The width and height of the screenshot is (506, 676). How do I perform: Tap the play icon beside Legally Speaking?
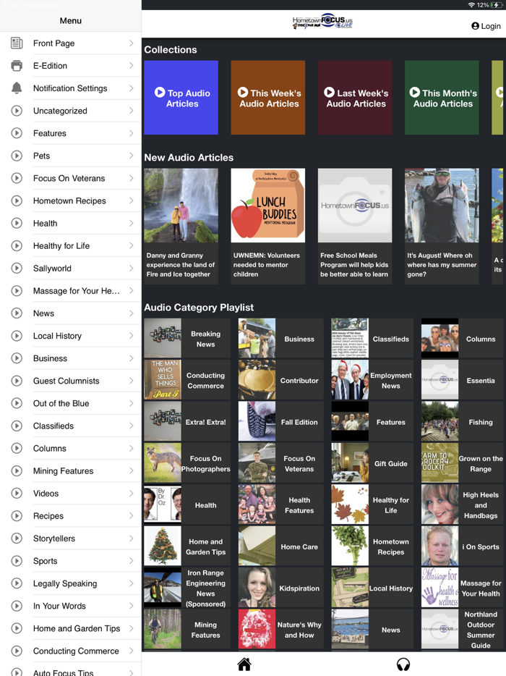click(17, 583)
